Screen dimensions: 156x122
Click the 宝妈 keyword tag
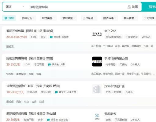(34, 102)
